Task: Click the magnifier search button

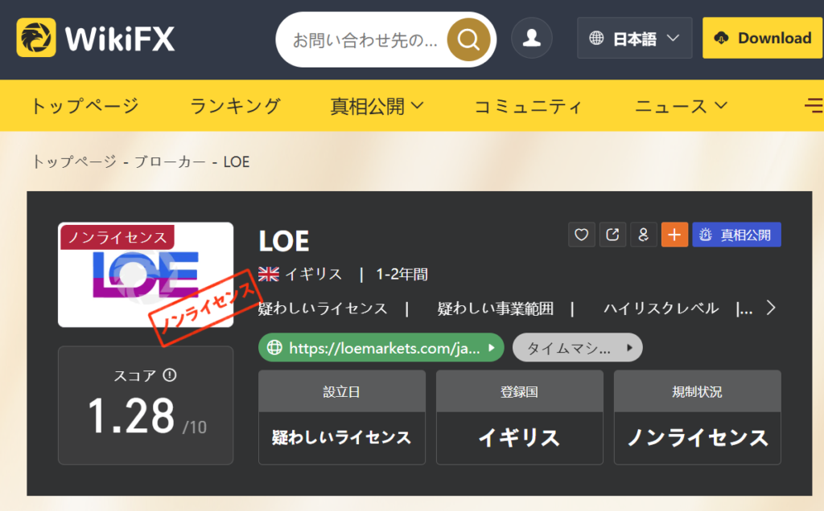Action: [x=468, y=39]
